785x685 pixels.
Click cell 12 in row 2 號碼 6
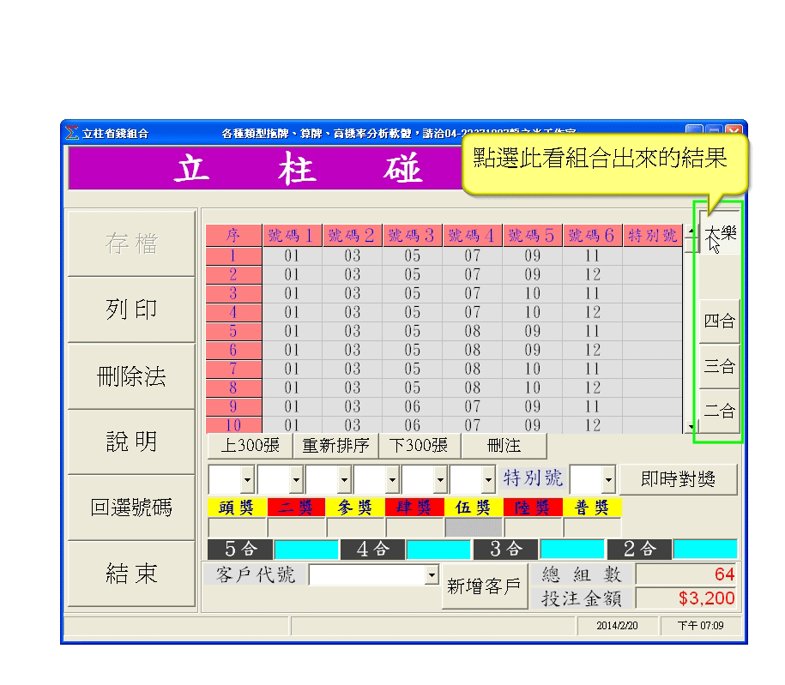593,274
